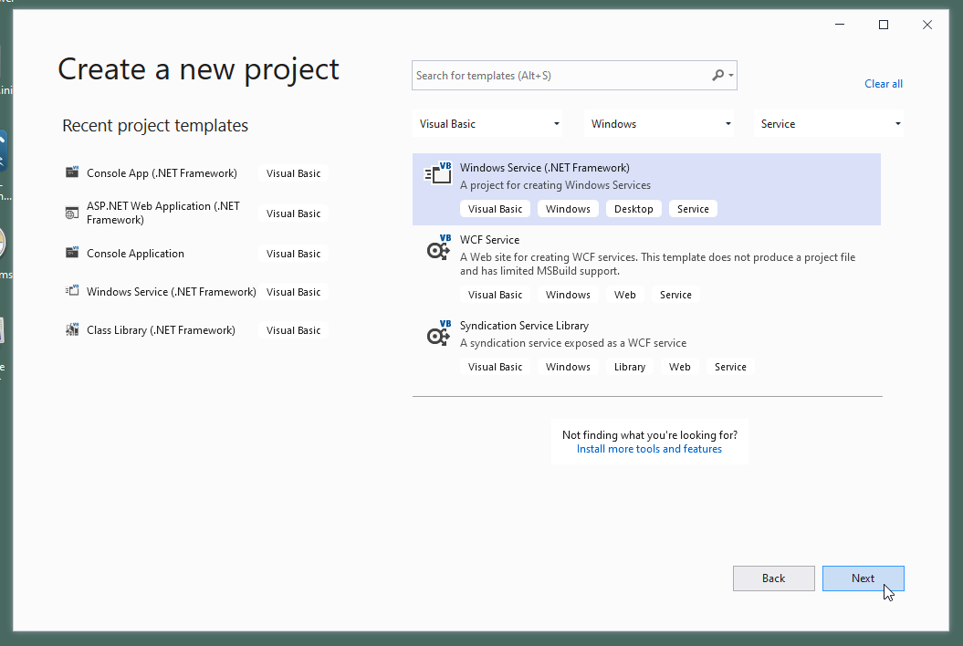Click the search magnifier icon
Viewport: 963px width, 646px height.
pos(718,76)
